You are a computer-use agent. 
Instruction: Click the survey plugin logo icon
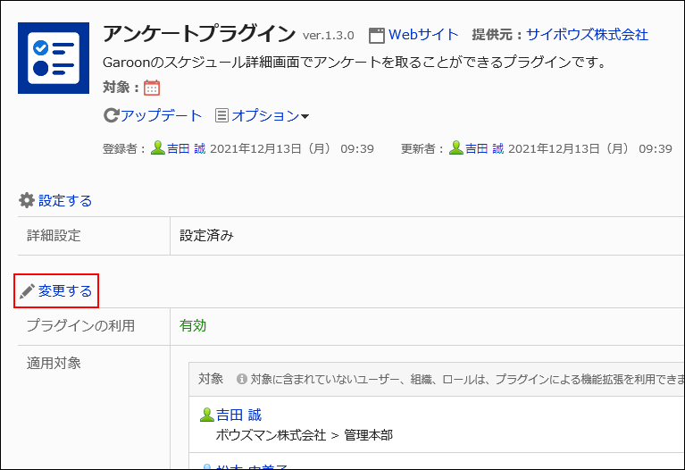tap(54, 58)
